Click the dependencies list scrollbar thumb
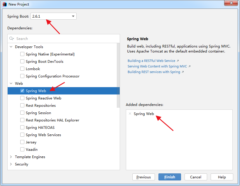 (x=118, y=75)
